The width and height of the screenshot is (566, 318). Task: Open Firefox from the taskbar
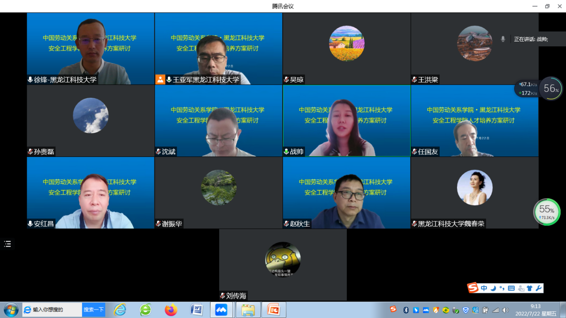(x=171, y=310)
